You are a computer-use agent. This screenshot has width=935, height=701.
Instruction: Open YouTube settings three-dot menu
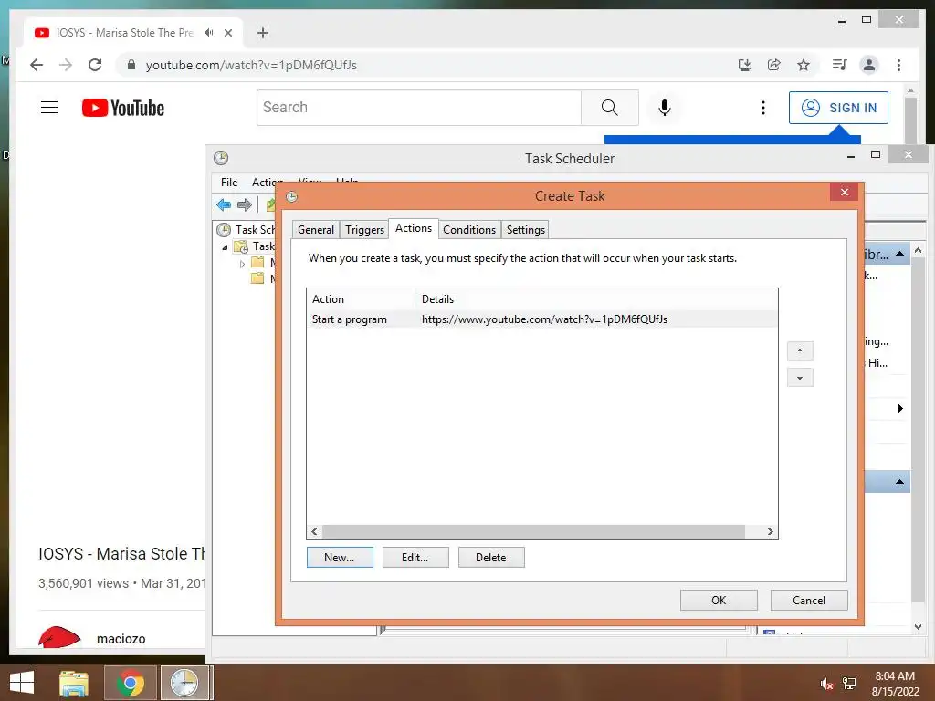click(763, 108)
